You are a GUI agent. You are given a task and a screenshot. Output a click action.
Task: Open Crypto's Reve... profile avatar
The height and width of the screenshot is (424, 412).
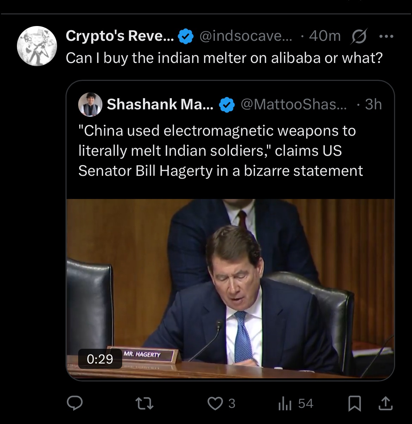(x=37, y=46)
